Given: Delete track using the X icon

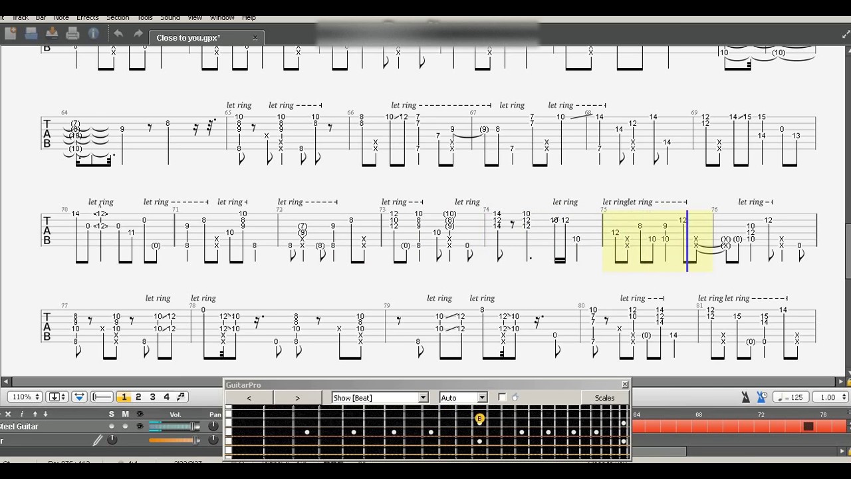Looking at the screenshot, I should click(x=8, y=414).
